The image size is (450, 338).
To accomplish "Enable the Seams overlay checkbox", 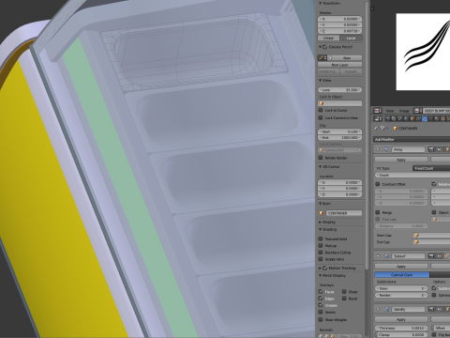I will click(321, 312).
